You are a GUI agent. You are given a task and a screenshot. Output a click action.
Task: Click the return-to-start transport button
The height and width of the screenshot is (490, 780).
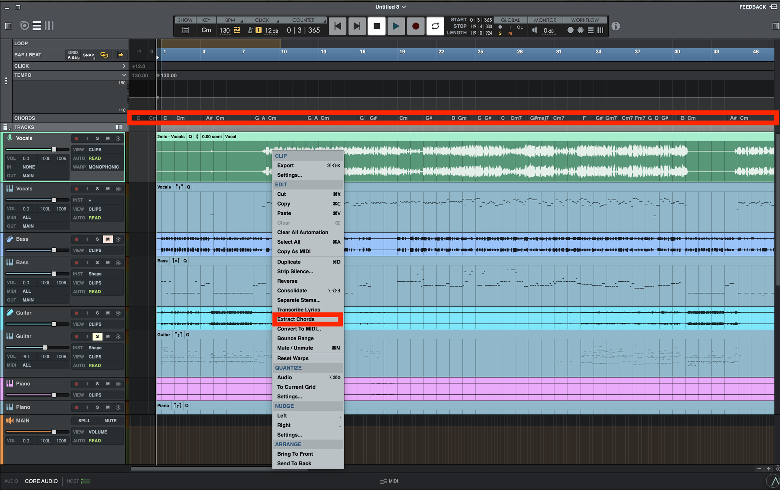[x=337, y=26]
